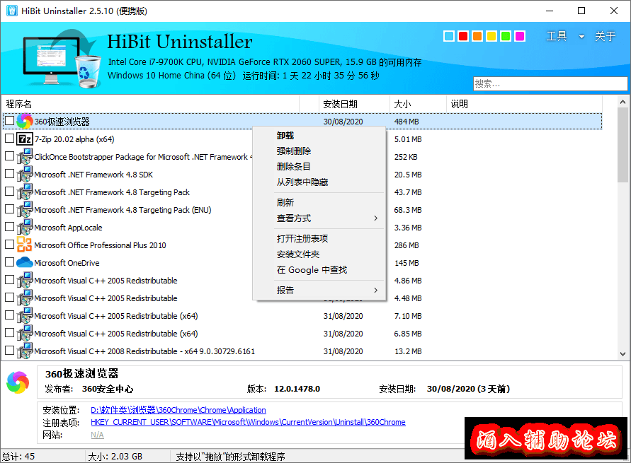This screenshot has height=463, width=631.
Task: Open the 工具 dropdown arrow in the header
Action: pyautogui.click(x=581, y=37)
